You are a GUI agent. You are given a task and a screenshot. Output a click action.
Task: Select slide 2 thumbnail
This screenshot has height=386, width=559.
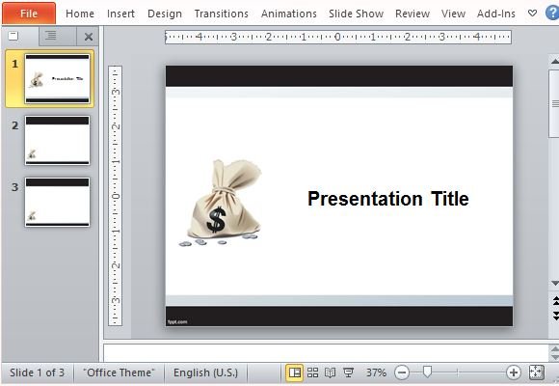pyautogui.click(x=57, y=140)
